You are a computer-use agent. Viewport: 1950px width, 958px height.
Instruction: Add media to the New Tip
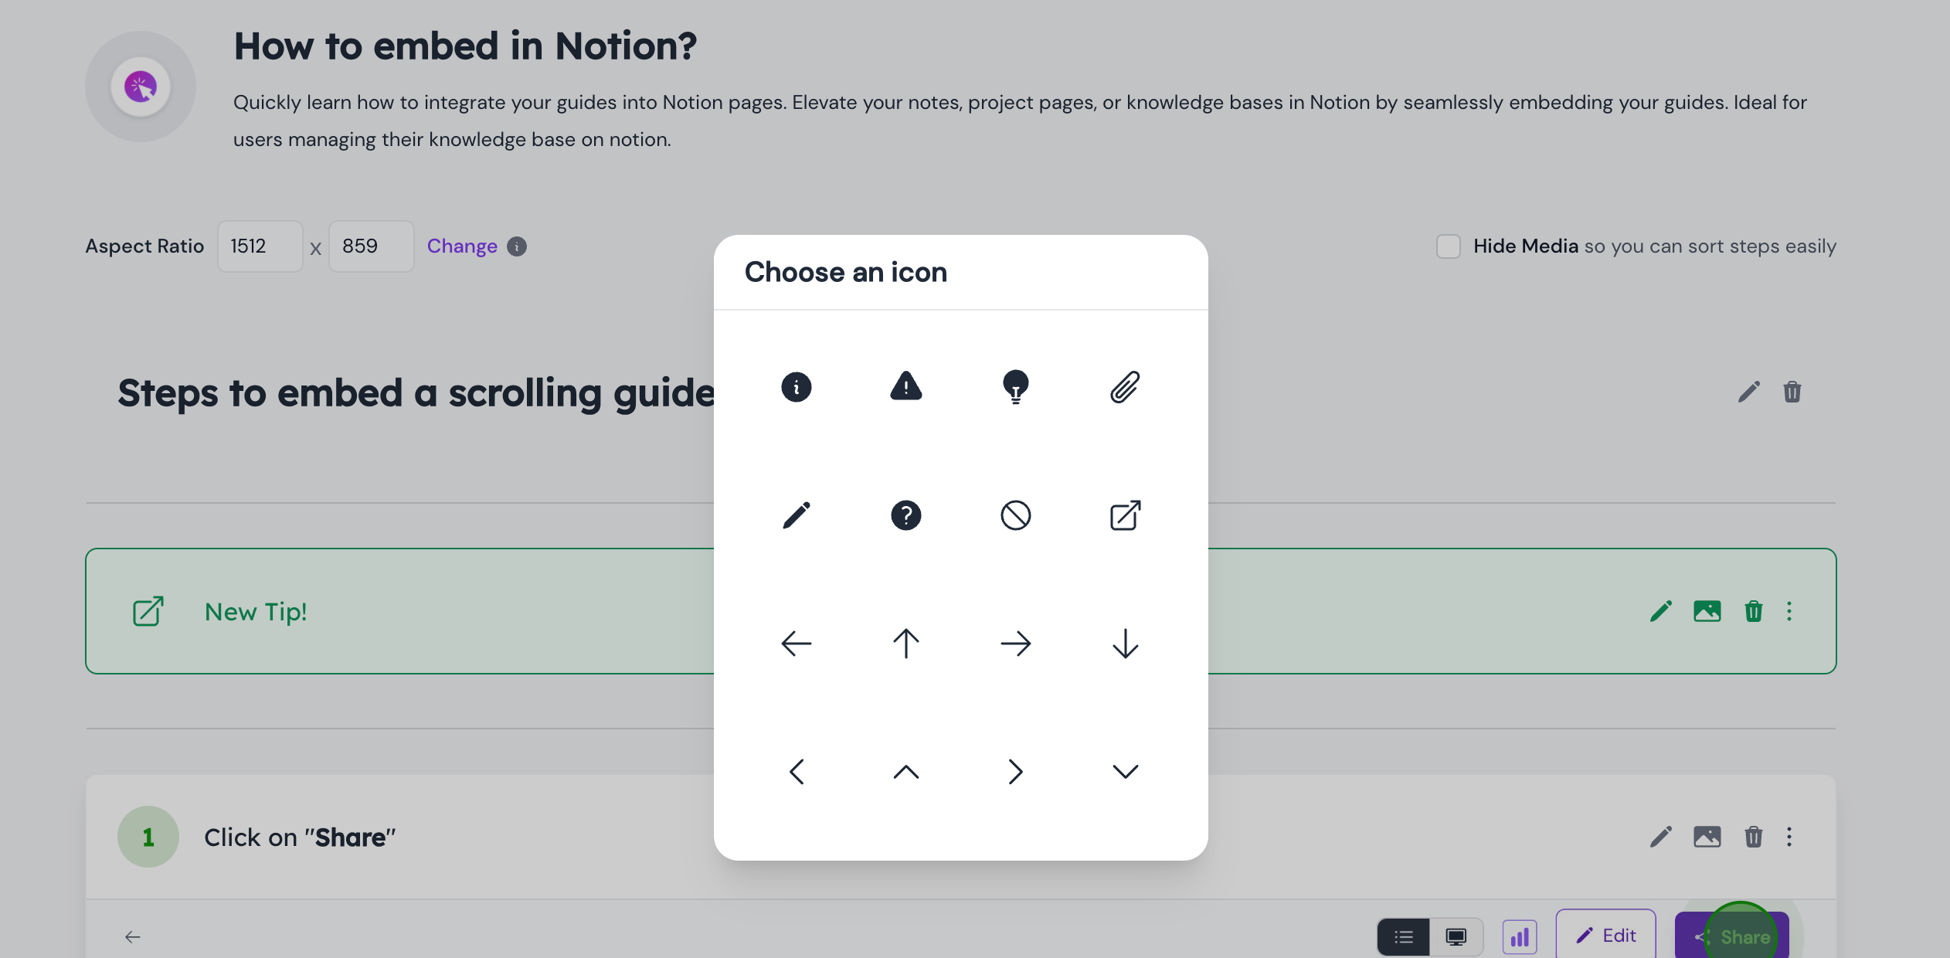click(x=1707, y=611)
